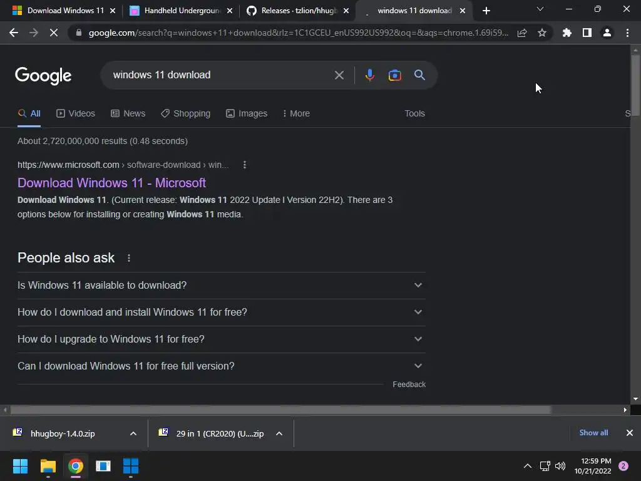Screen dimensions: 641x481
Task: Switch to Images results
Action: click(x=247, y=113)
